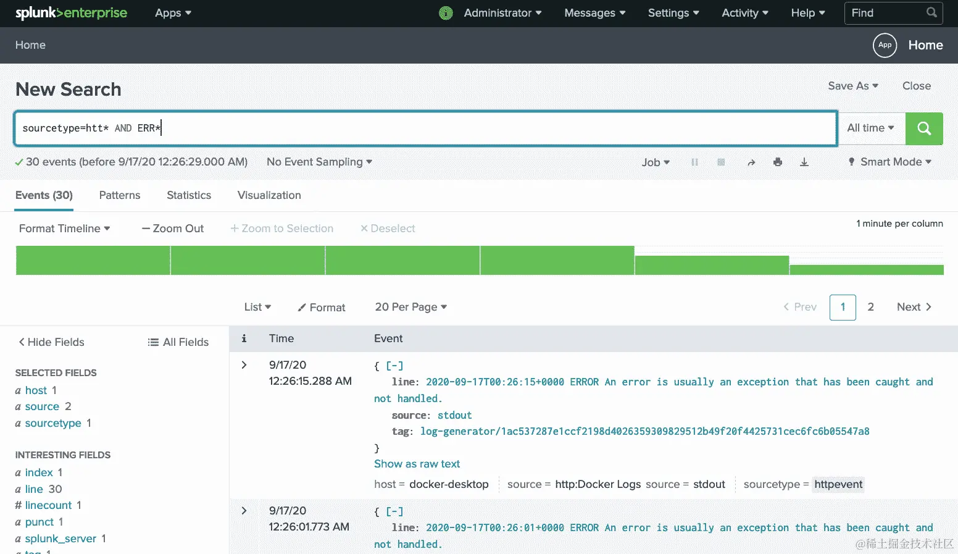Open the line interesting field
This screenshot has height=554, width=958.
tap(34, 489)
